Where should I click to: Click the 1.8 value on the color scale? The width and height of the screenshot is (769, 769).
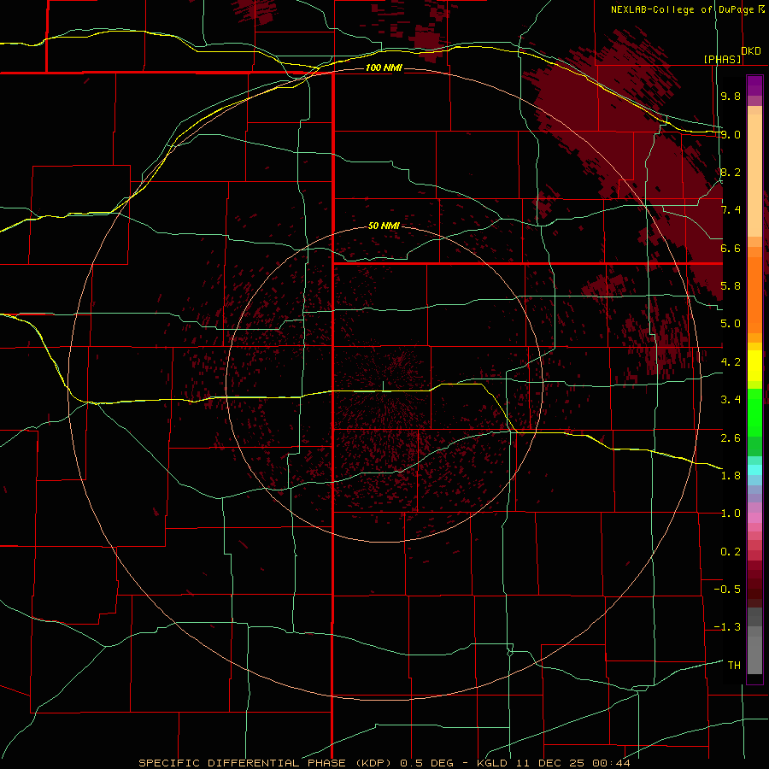(731, 476)
